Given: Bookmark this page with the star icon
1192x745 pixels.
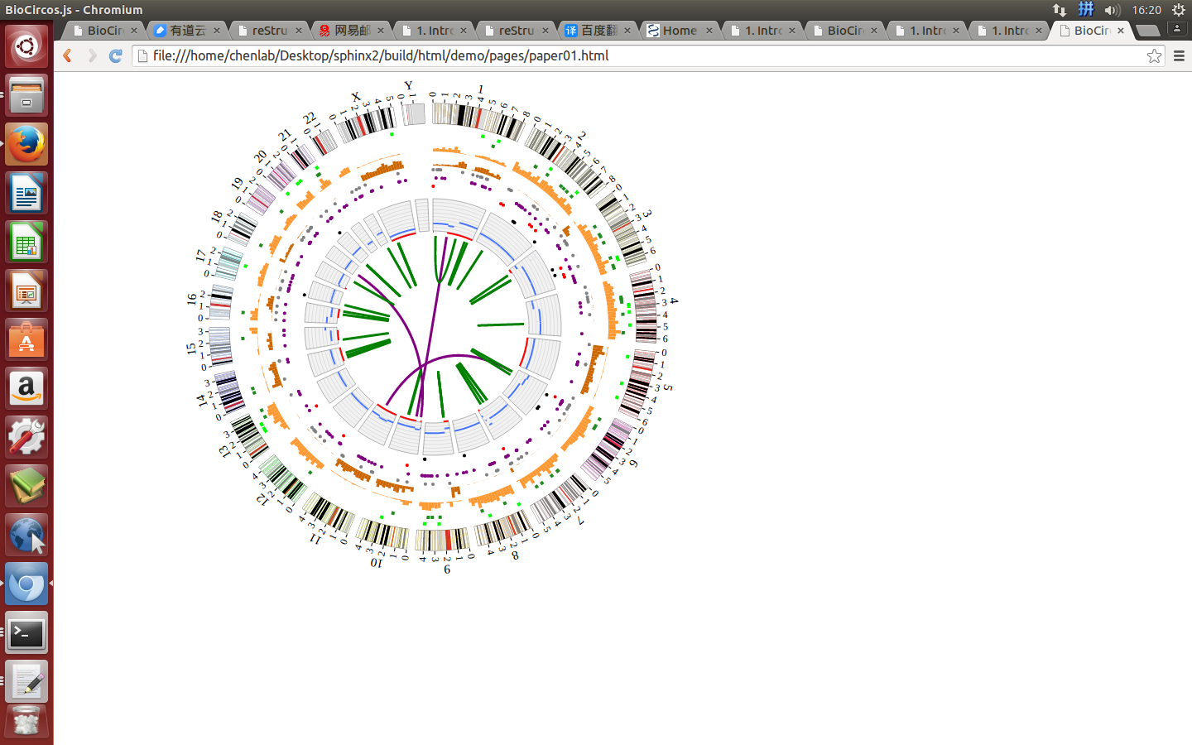Looking at the screenshot, I should (1154, 55).
